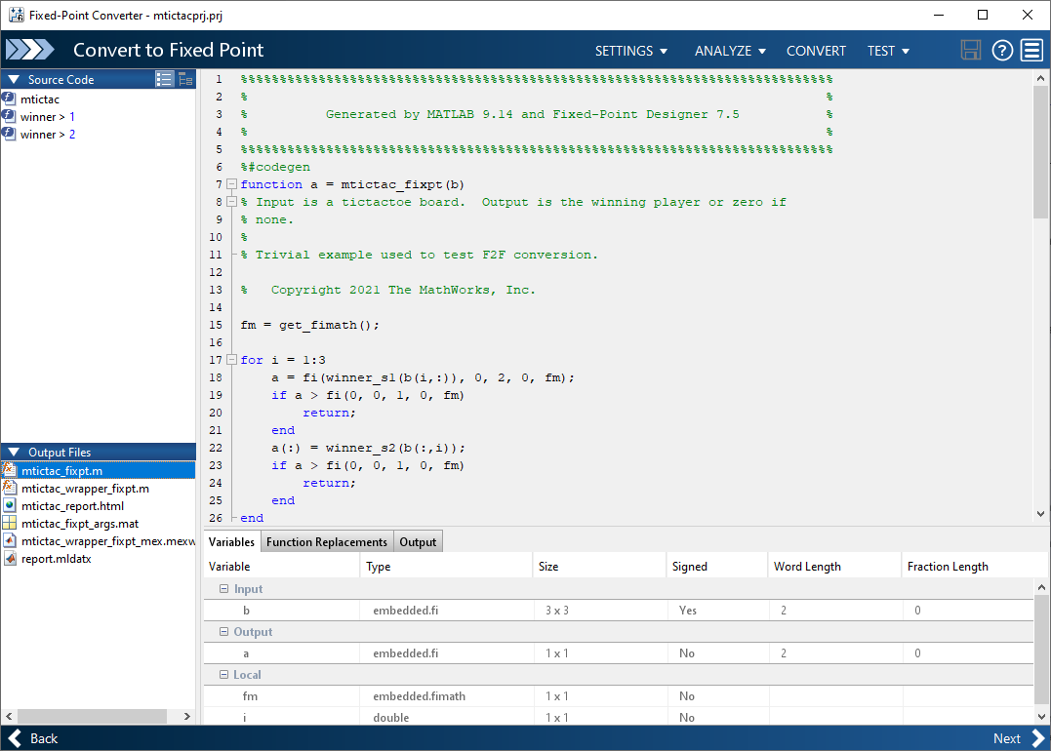Switch Source Code panel to tree view

pos(184,79)
